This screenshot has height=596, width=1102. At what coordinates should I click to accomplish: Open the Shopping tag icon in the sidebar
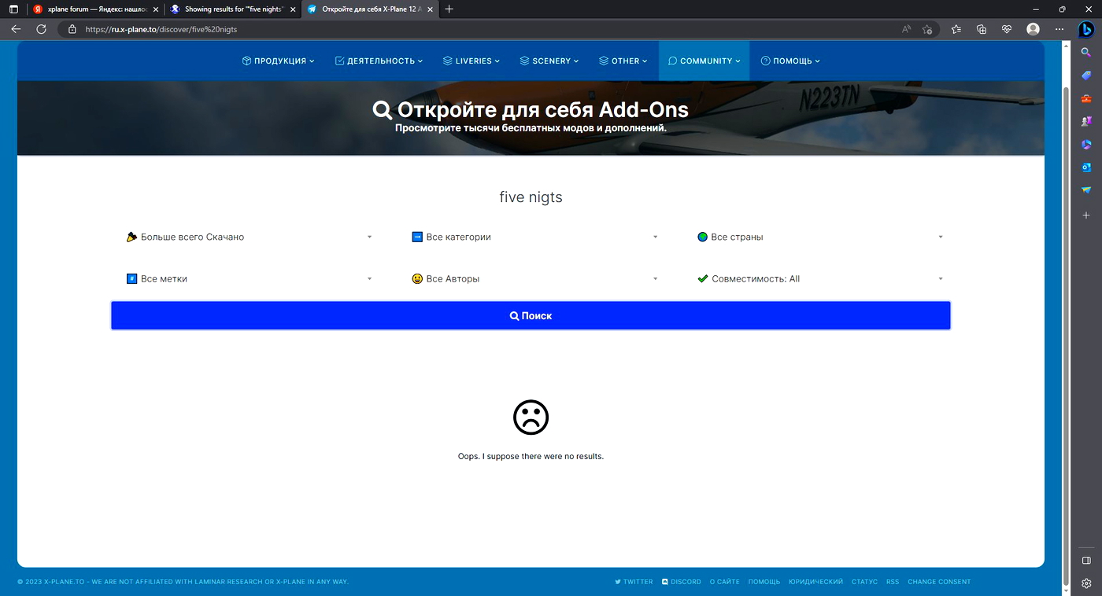coord(1086,75)
